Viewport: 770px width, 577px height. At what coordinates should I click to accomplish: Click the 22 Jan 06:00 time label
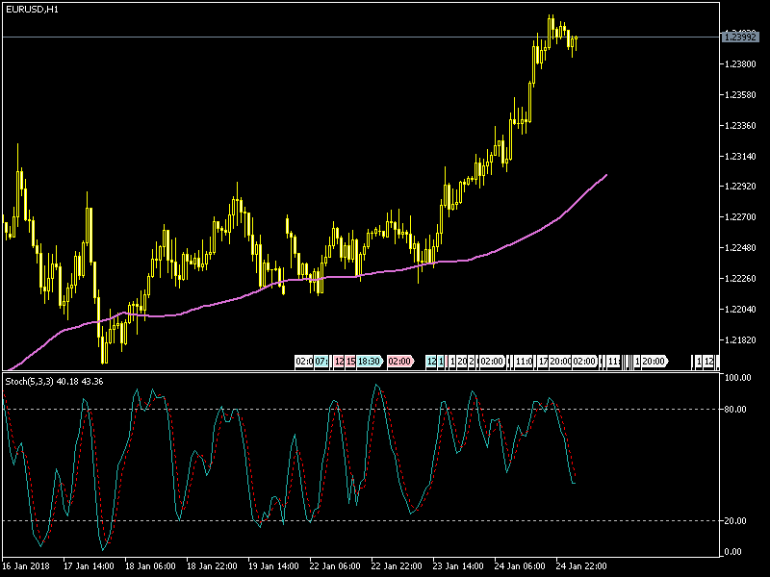click(x=335, y=565)
